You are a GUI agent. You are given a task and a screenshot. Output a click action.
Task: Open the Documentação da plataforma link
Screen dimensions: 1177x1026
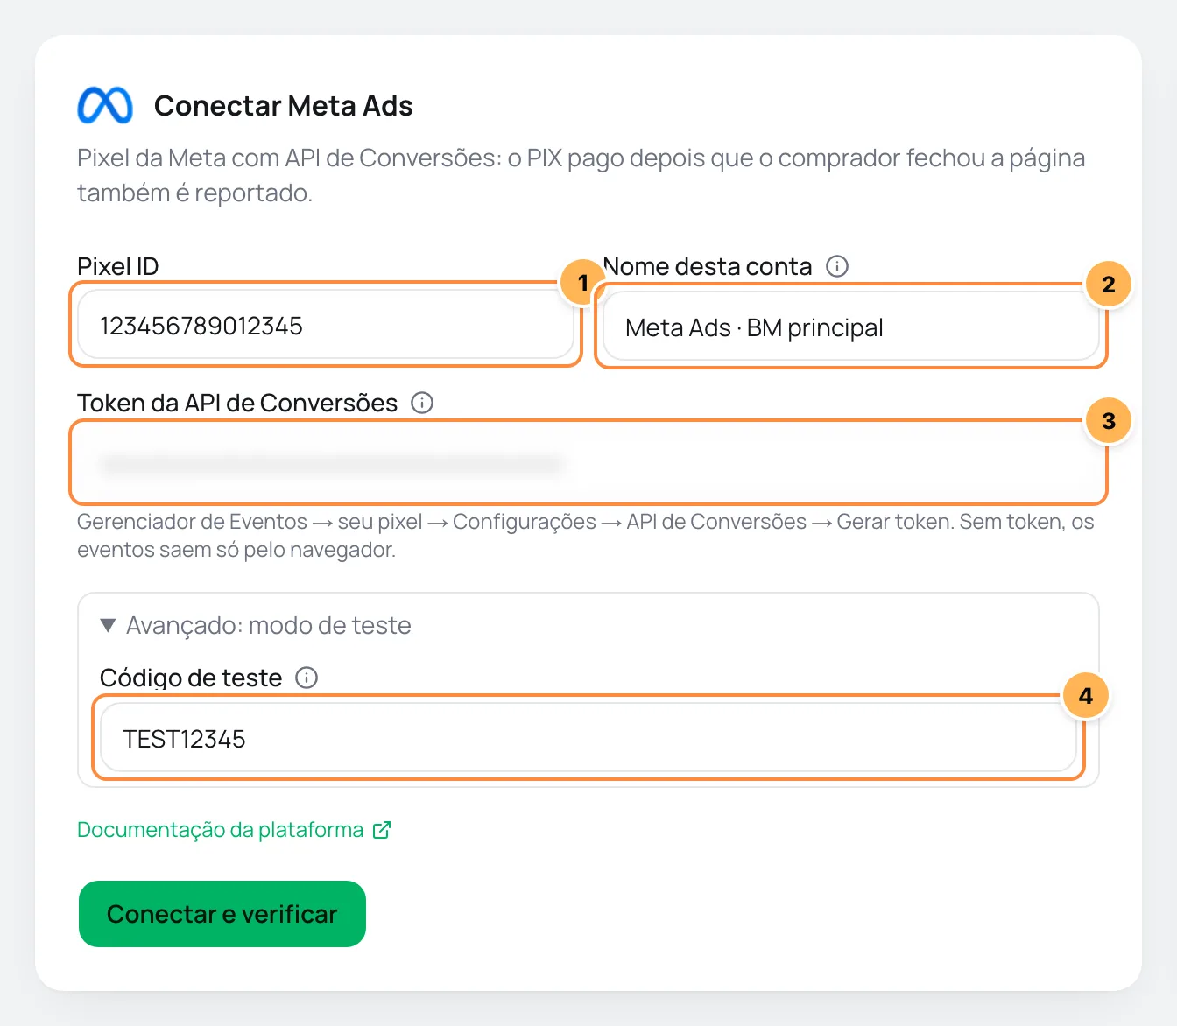pos(234,830)
